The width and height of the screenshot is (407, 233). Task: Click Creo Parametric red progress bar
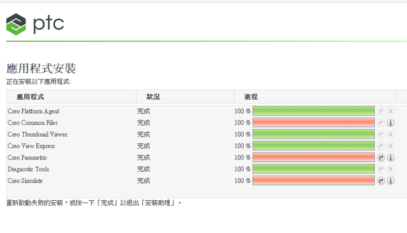[314, 157]
